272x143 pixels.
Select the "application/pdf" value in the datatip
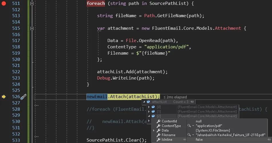click(209, 126)
